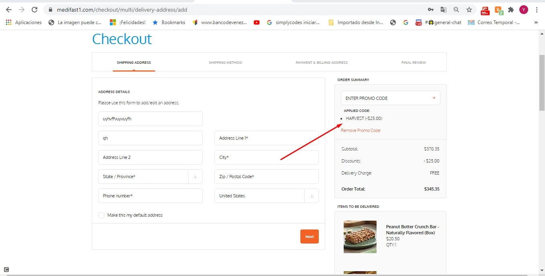Click the Google G bookmark icon

pyautogui.click(x=406, y=22)
